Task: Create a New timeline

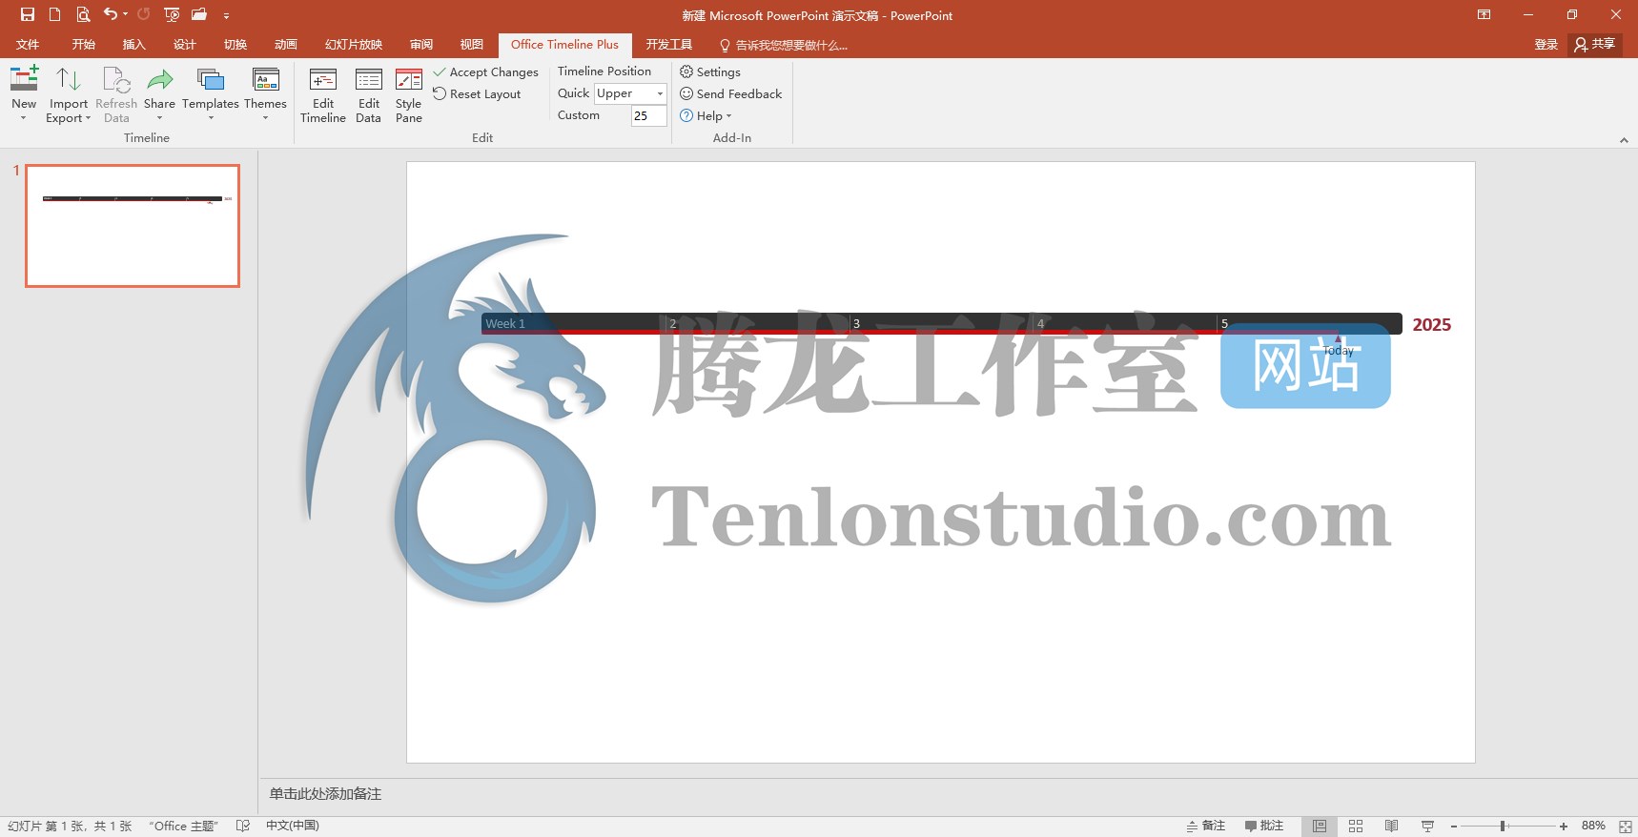Action: coord(24,93)
